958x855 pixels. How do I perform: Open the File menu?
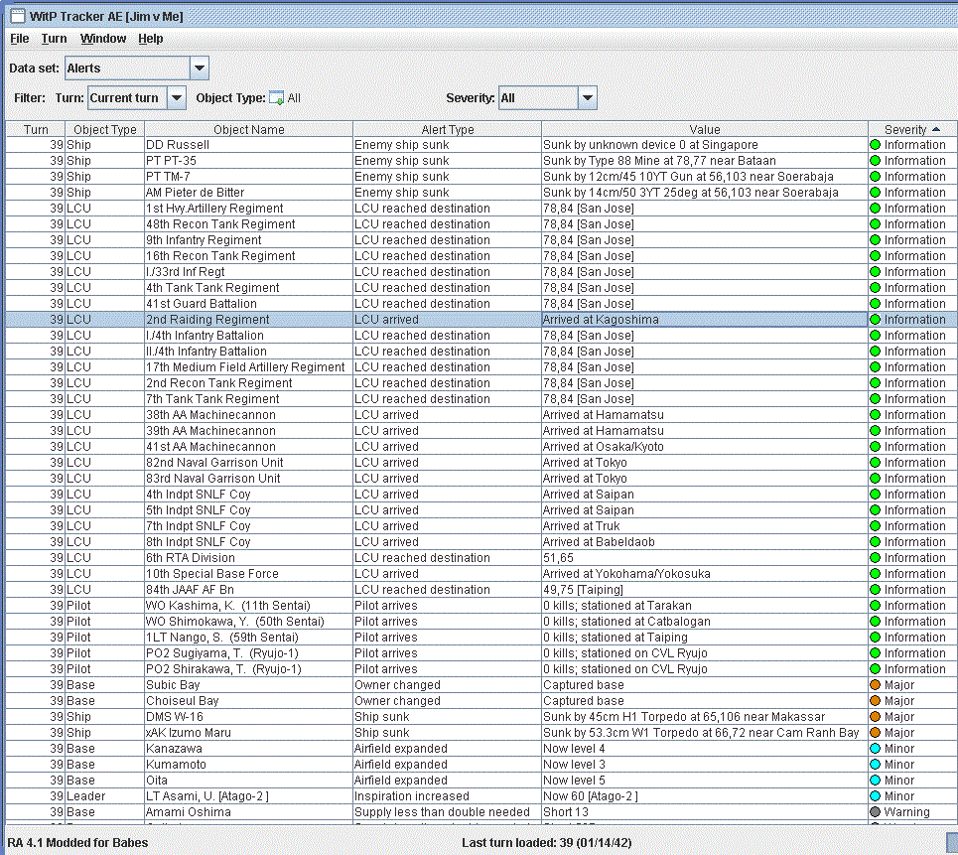20,39
